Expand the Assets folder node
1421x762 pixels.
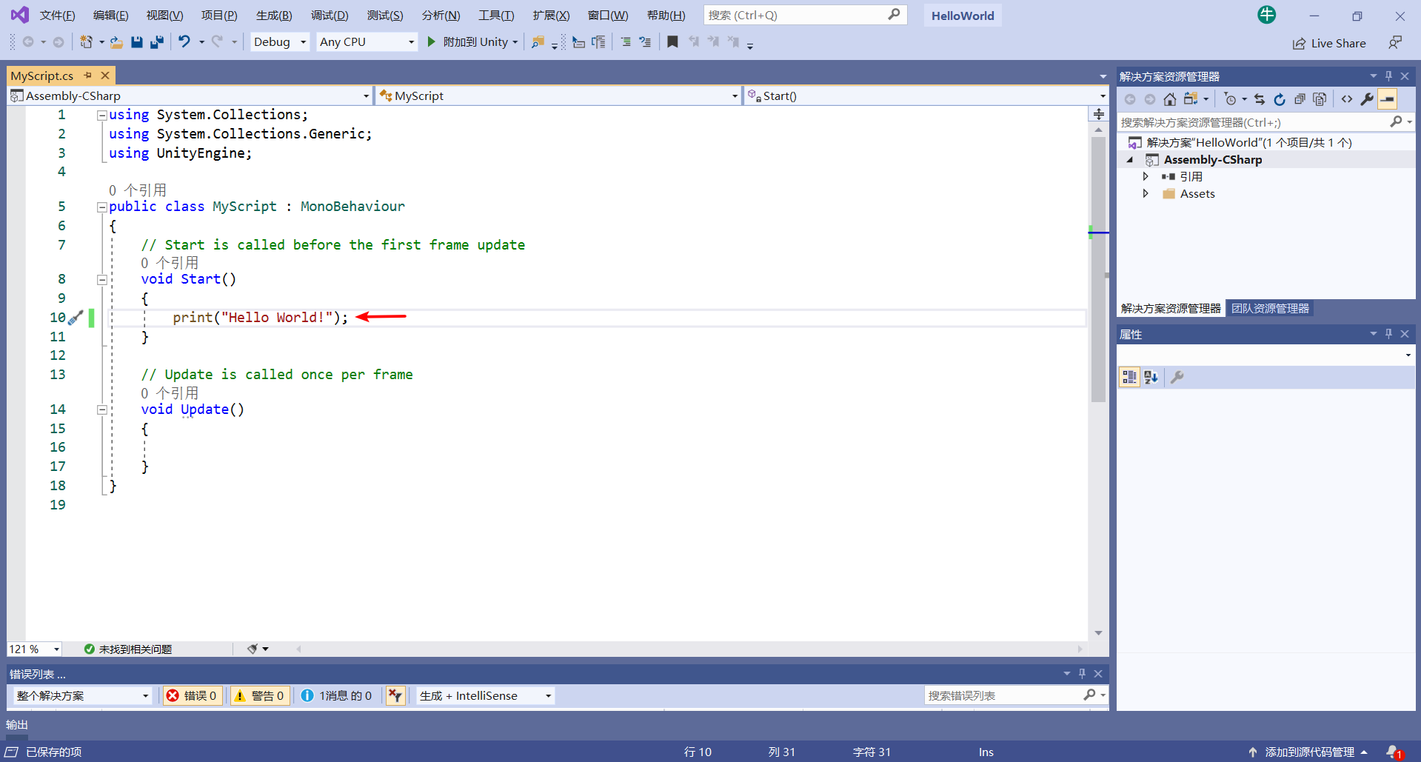[x=1146, y=193]
